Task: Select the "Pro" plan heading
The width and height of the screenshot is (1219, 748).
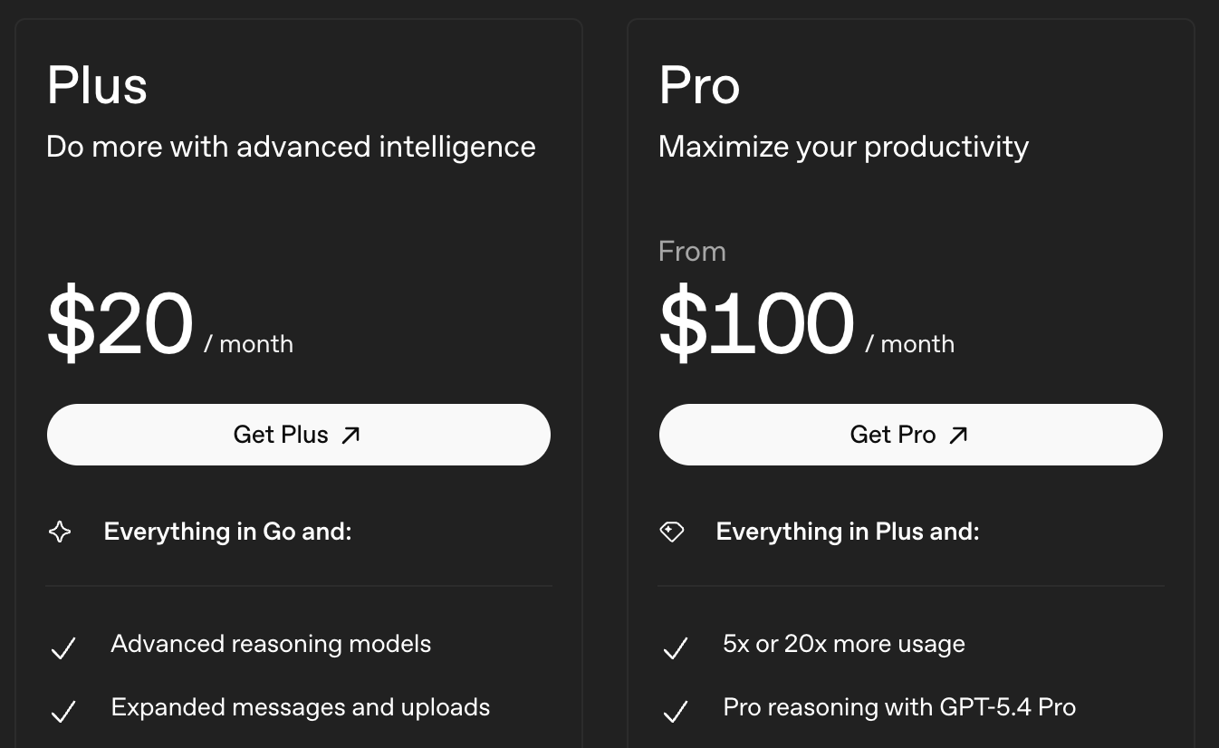Action: 699,85
